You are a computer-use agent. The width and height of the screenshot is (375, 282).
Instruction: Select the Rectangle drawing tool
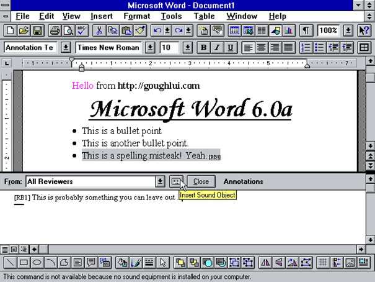point(24,262)
